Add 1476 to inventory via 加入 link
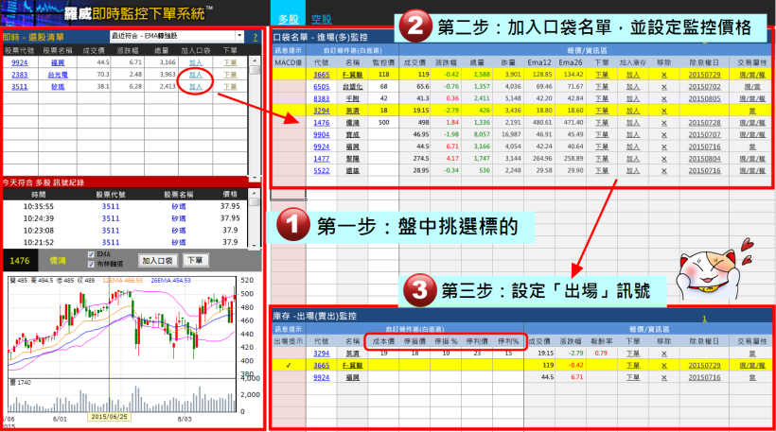The height and width of the screenshot is (432, 776). (633, 123)
